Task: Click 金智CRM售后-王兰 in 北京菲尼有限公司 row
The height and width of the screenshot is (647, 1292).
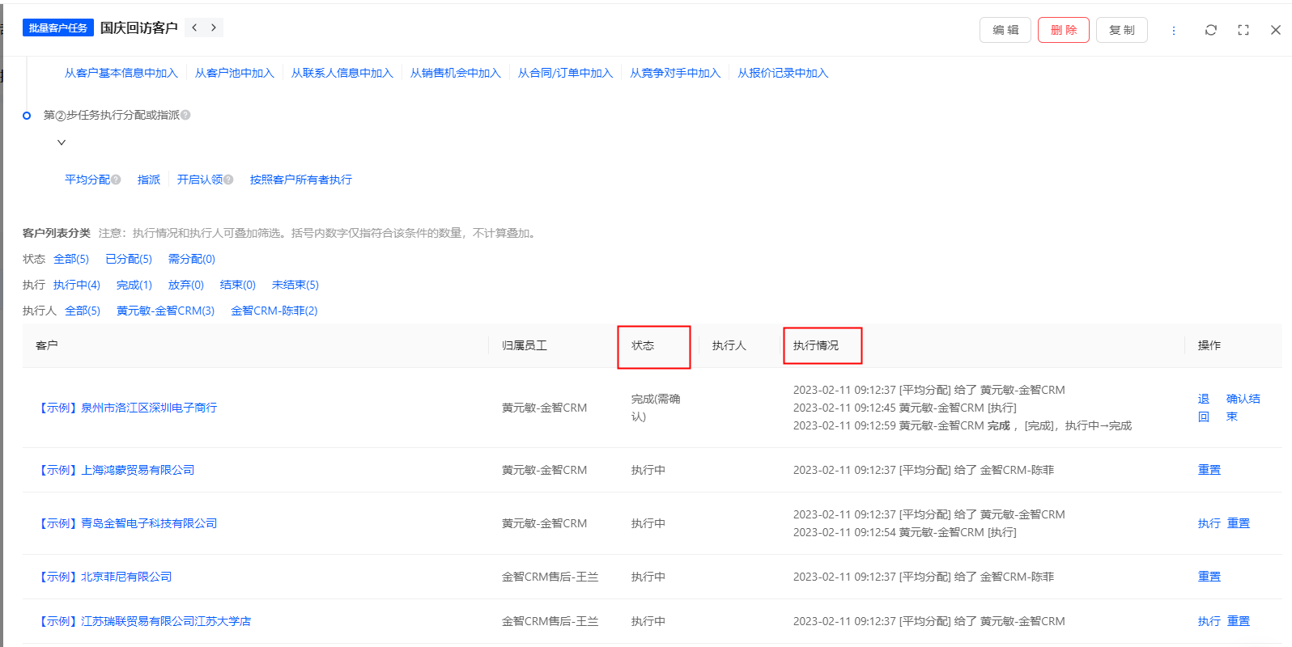Action: click(x=550, y=577)
